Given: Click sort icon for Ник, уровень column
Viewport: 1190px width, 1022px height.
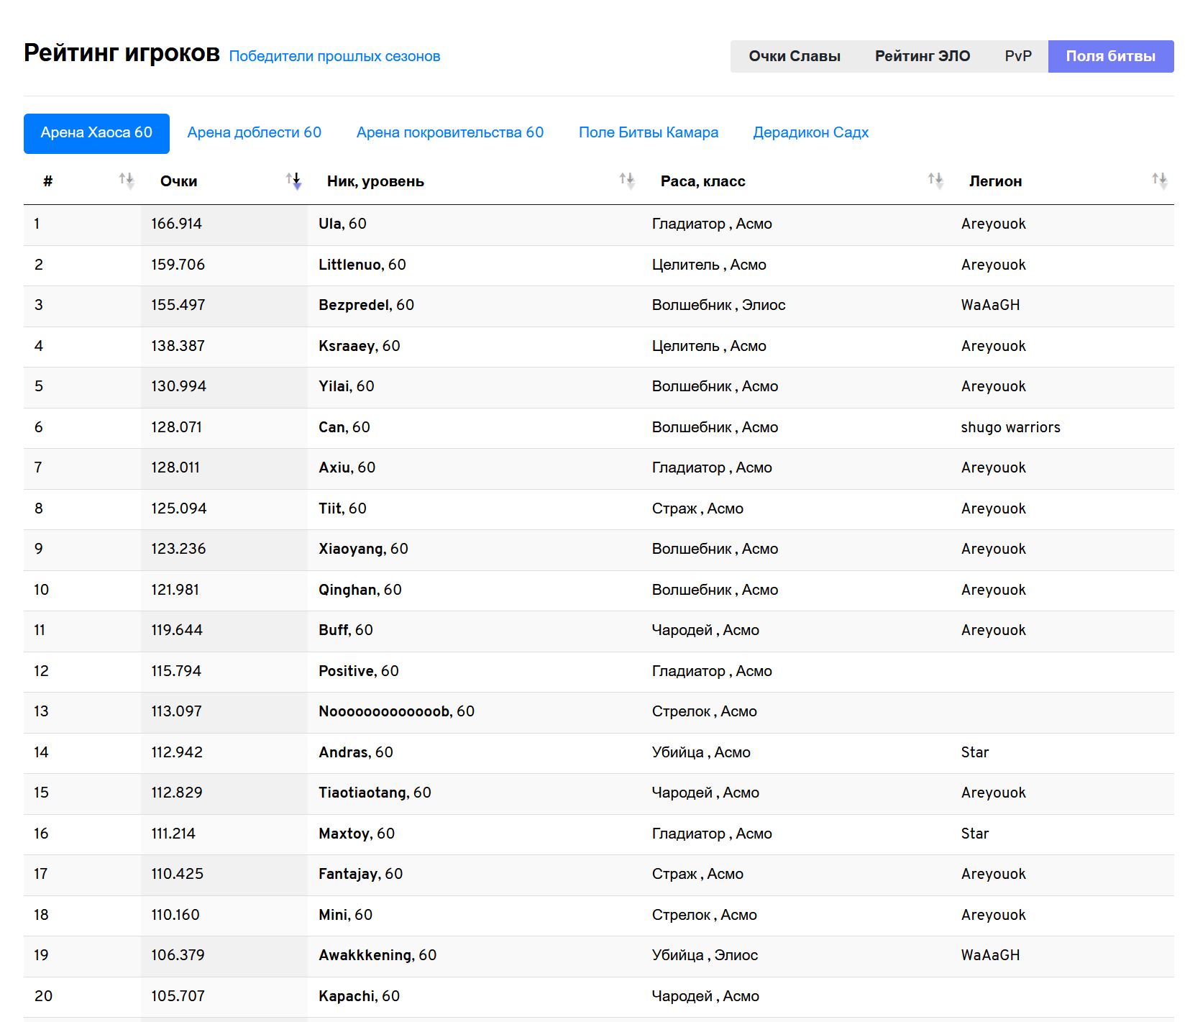Looking at the screenshot, I should click(x=626, y=181).
